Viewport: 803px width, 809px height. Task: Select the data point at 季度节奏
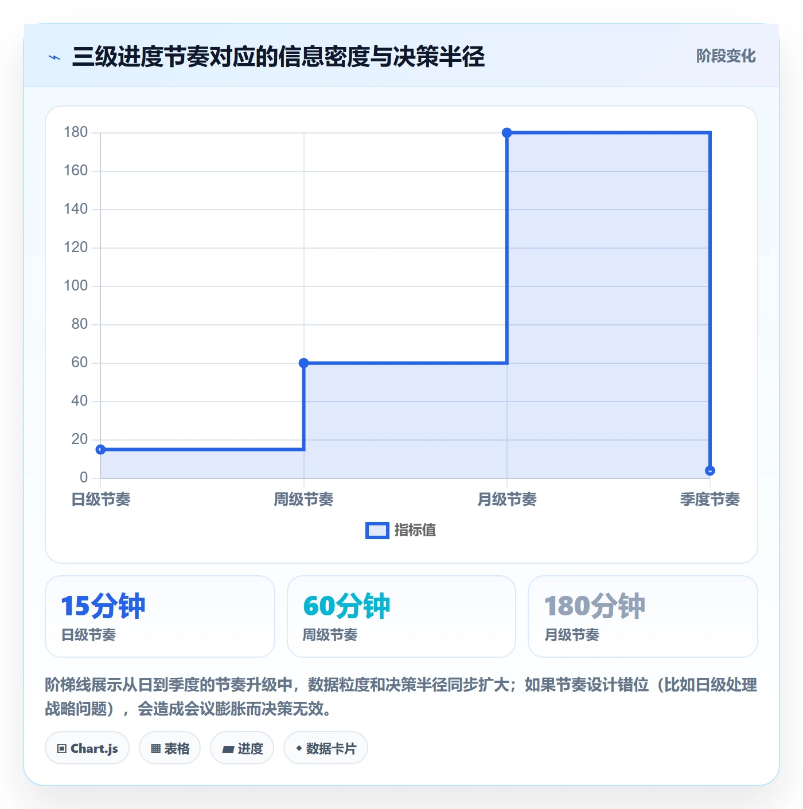710,470
